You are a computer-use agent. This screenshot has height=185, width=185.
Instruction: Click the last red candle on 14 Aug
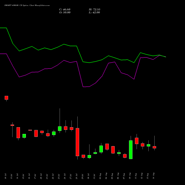[x=154, y=147]
